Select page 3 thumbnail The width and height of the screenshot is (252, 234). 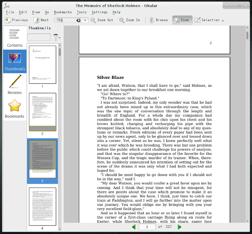tap(42, 159)
